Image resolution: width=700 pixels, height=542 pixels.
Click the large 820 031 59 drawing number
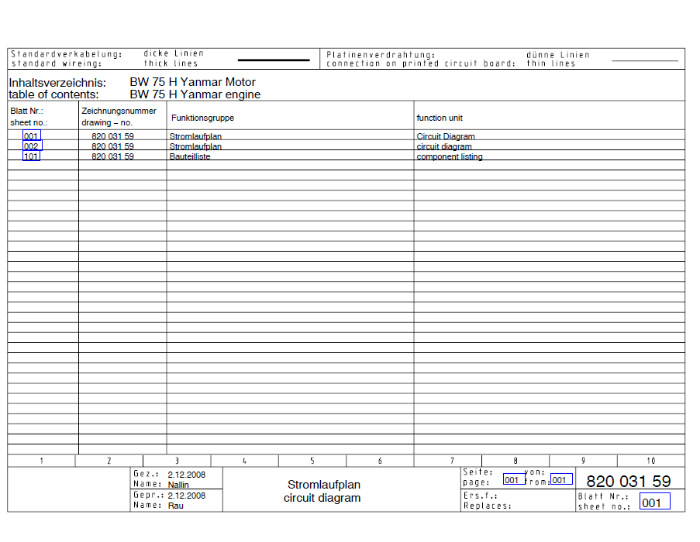[629, 482]
